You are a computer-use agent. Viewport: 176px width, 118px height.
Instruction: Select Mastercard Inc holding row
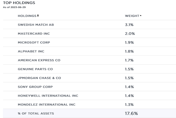point(89,33)
